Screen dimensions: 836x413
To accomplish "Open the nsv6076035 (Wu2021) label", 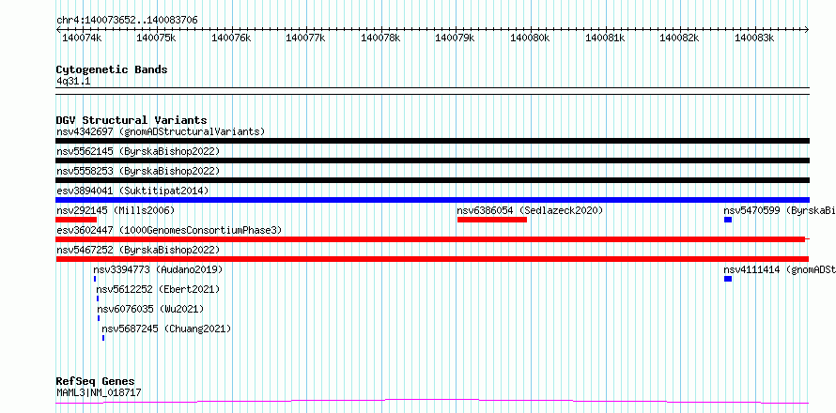I will (x=151, y=309).
